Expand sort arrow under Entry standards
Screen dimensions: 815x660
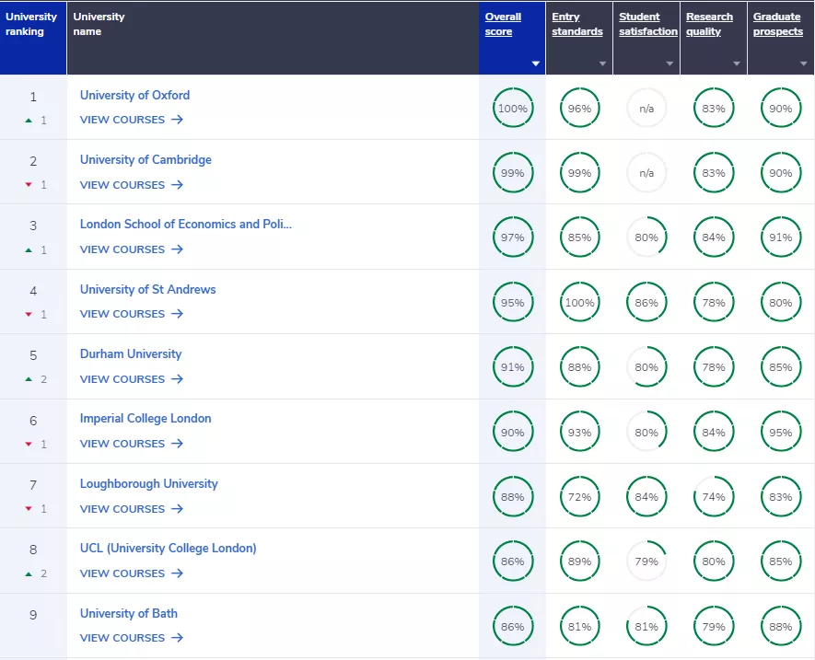(603, 64)
